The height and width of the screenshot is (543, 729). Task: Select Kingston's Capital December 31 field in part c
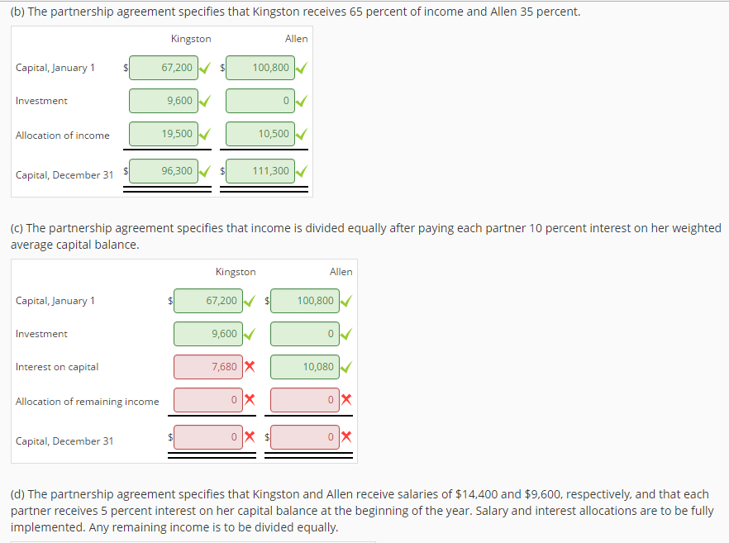pyautogui.click(x=208, y=436)
